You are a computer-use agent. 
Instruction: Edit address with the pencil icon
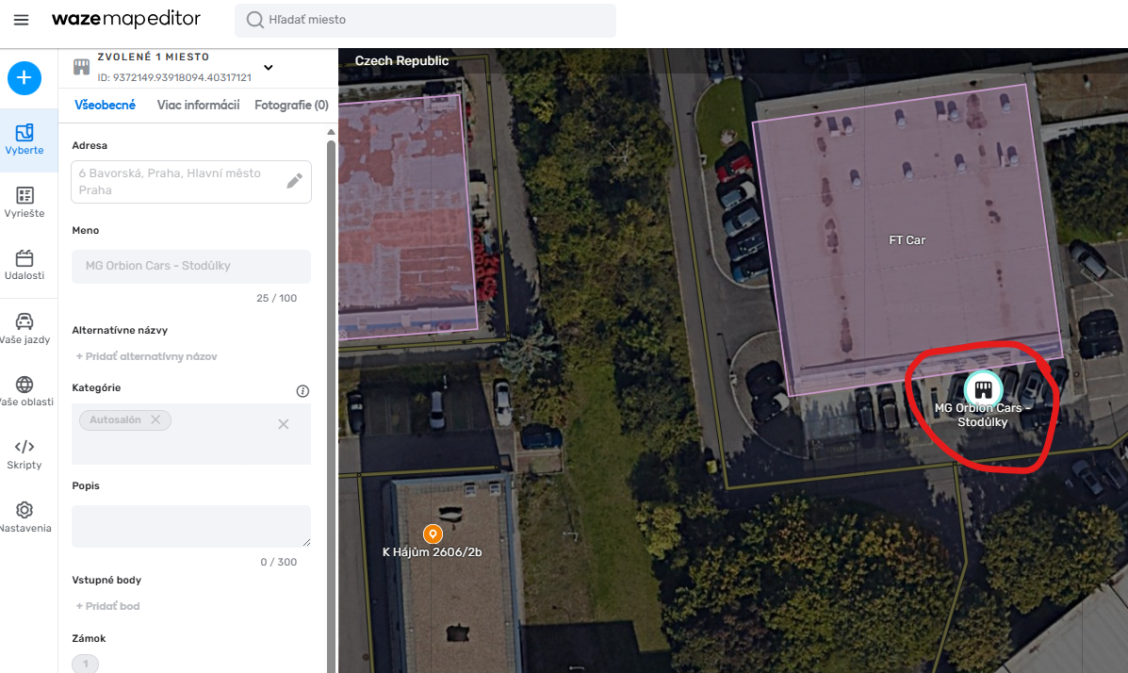click(x=295, y=181)
